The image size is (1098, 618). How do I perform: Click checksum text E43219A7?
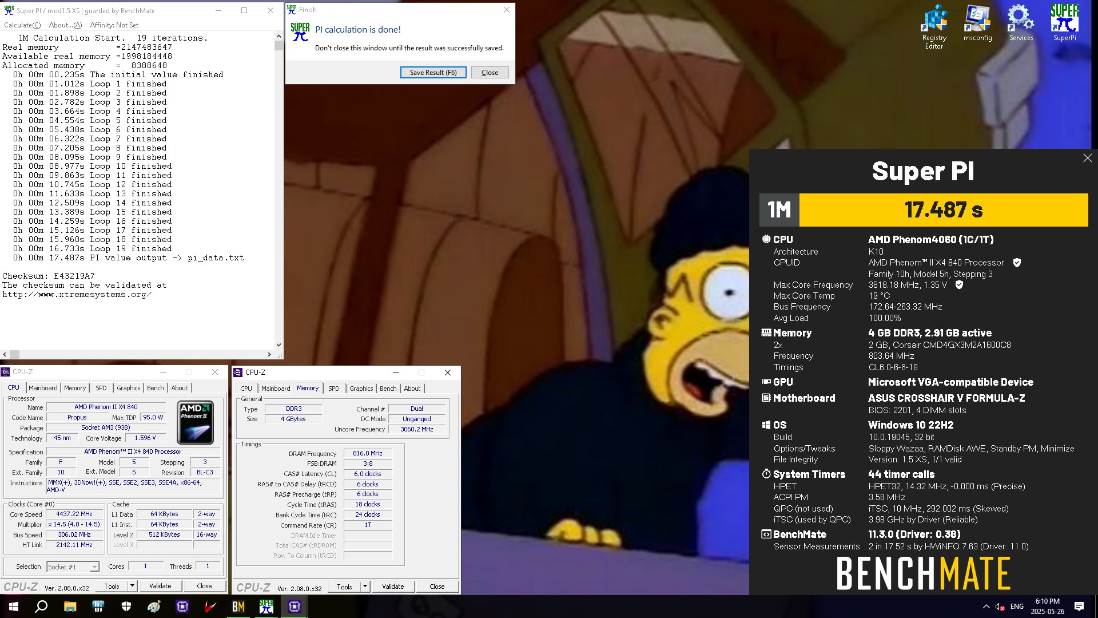(74, 276)
